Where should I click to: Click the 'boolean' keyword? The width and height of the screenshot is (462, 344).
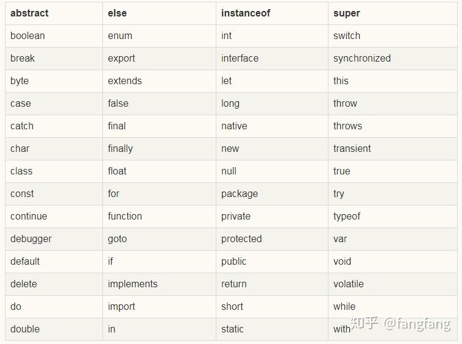tap(27, 35)
